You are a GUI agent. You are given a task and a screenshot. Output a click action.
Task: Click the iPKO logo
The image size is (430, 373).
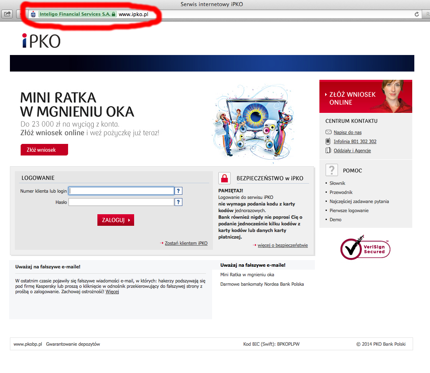tap(41, 41)
